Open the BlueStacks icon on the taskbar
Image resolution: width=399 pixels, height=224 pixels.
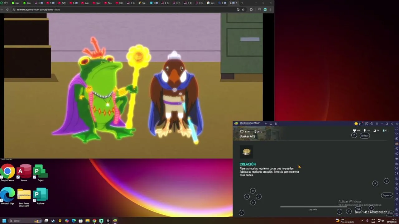tap(115, 221)
